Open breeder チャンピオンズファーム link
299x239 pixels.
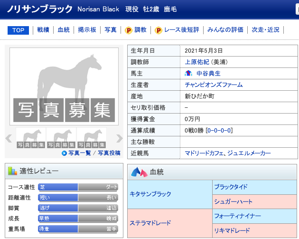[214, 85]
